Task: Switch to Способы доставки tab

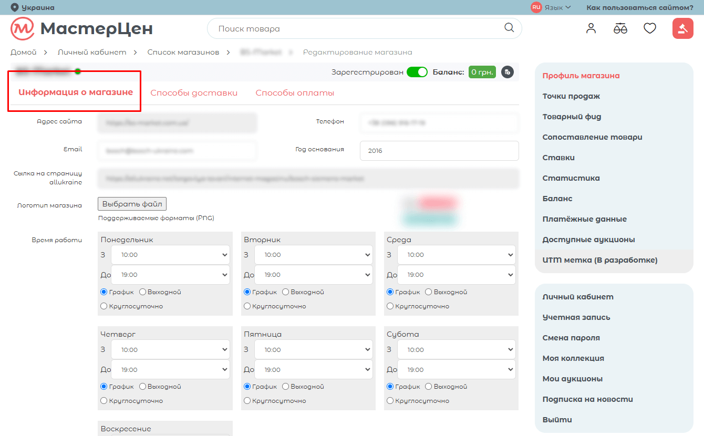Action: (194, 93)
